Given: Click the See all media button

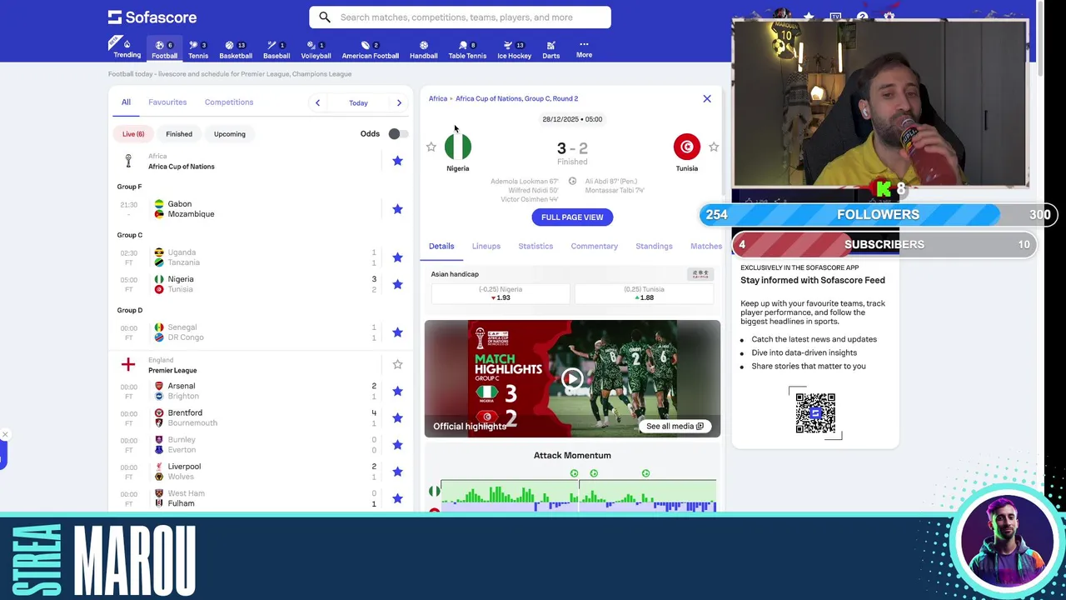Looking at the screenshot, I should click(675, 426).
